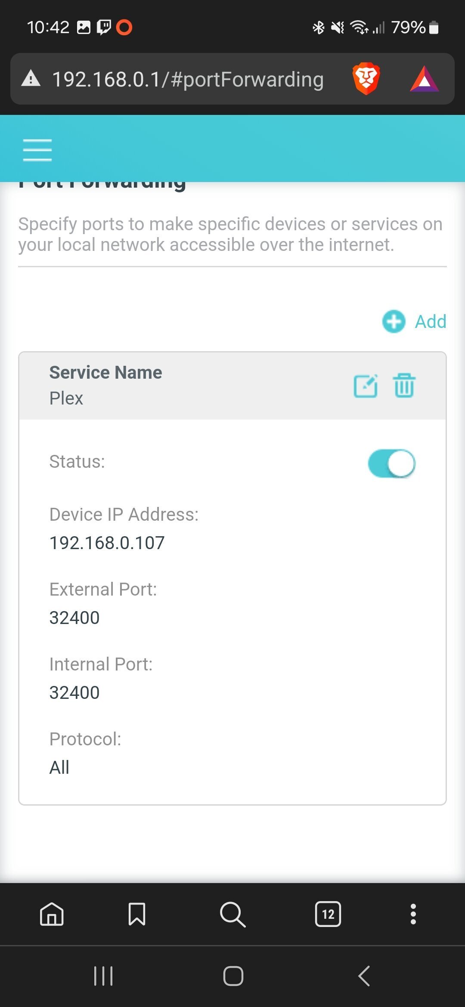Open Brave Shields lion icon
This screenshot has height=1007, width=465.
click(x=366, y=79)
